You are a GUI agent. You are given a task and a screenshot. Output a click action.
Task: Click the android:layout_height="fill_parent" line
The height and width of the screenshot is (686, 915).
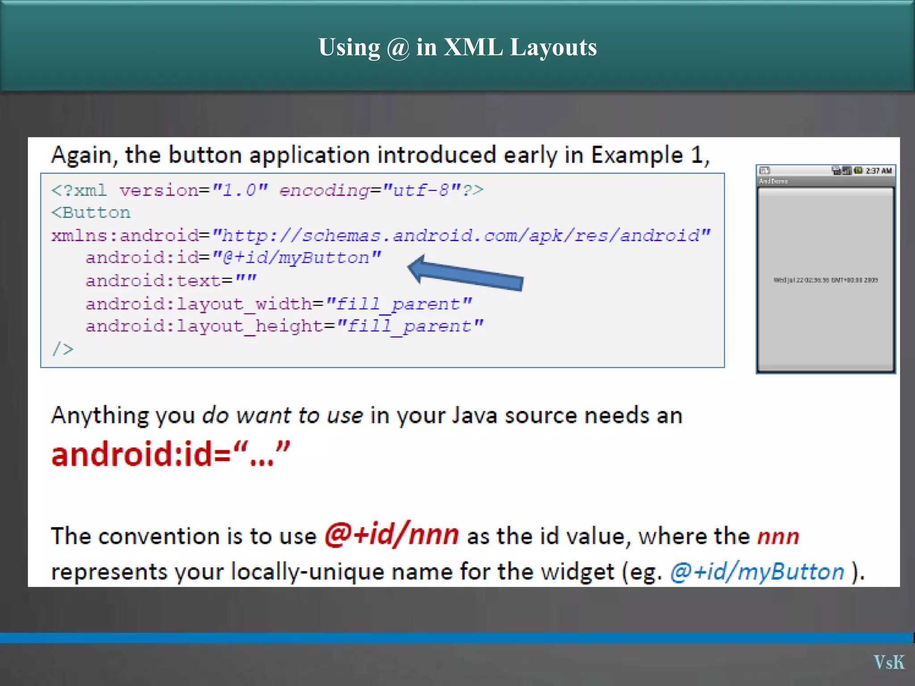pos(285,326)
